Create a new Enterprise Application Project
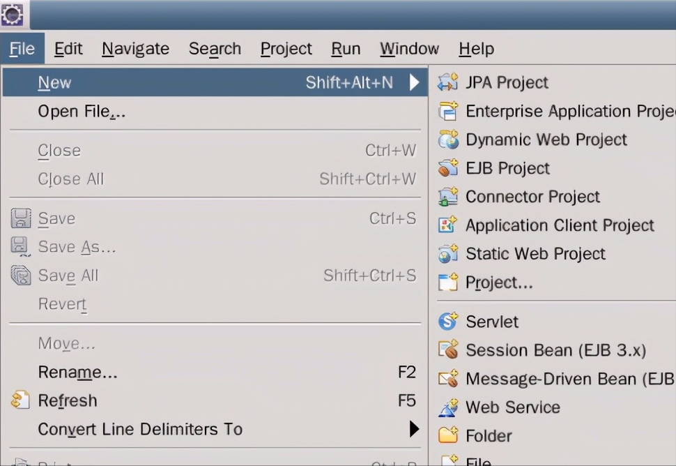Screen dimensions: 676x466 (553, 111)
